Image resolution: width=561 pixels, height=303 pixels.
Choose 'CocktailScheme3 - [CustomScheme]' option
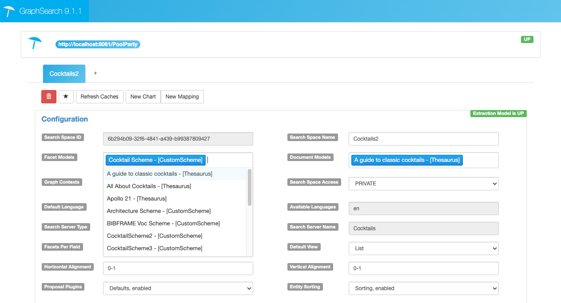(175, 248)
